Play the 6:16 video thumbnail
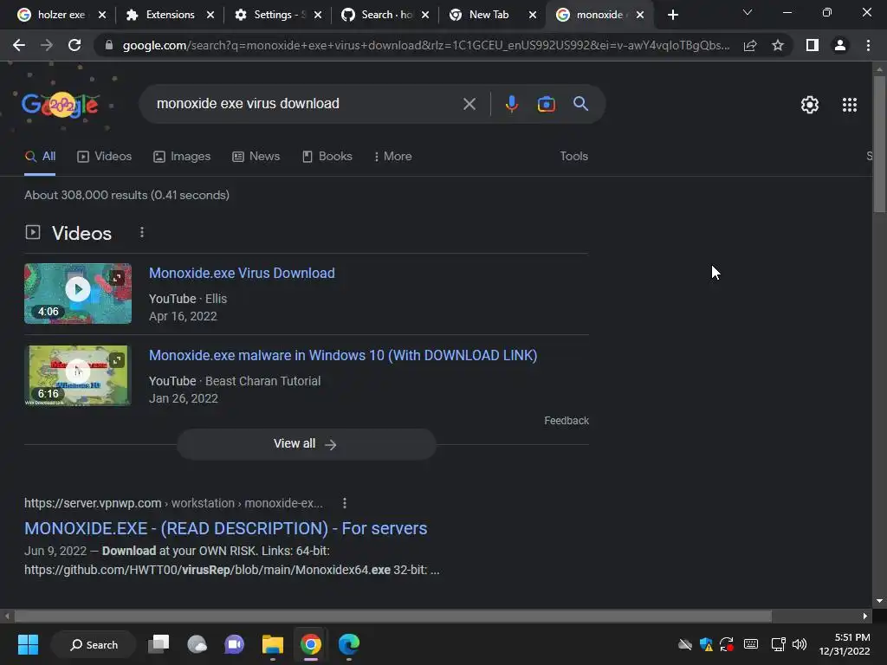 click(77, 376)
